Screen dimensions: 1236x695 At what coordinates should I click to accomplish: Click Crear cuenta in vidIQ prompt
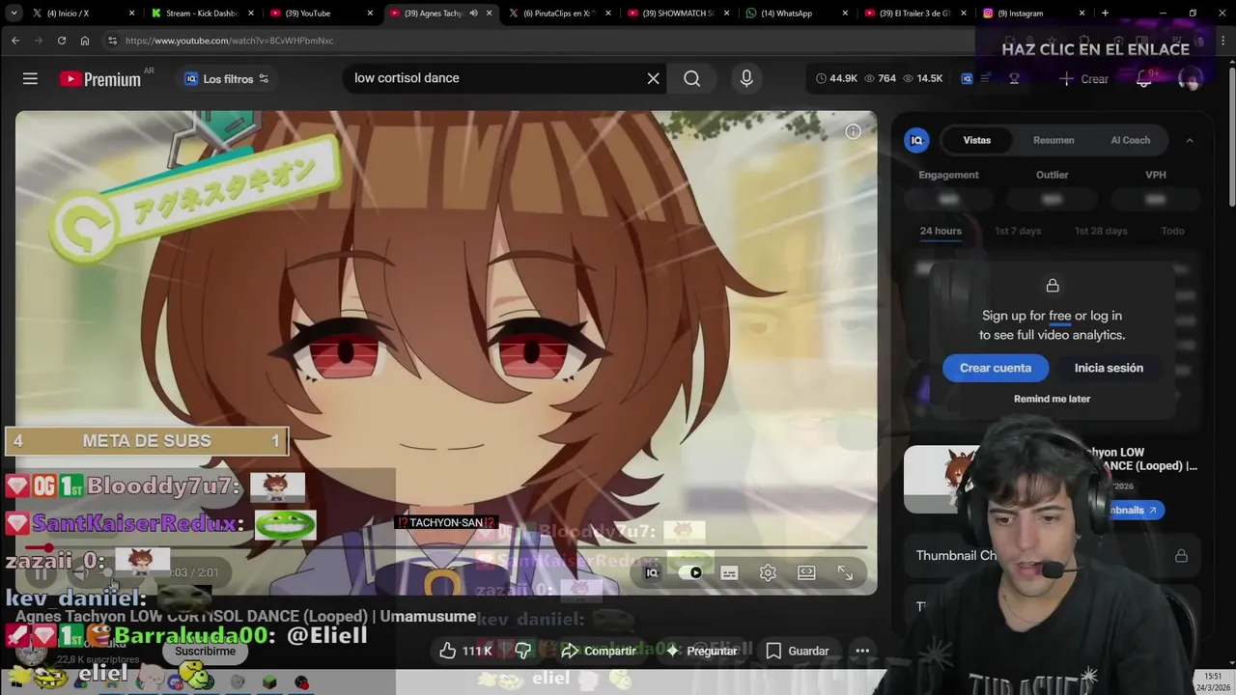click(996, 368)
